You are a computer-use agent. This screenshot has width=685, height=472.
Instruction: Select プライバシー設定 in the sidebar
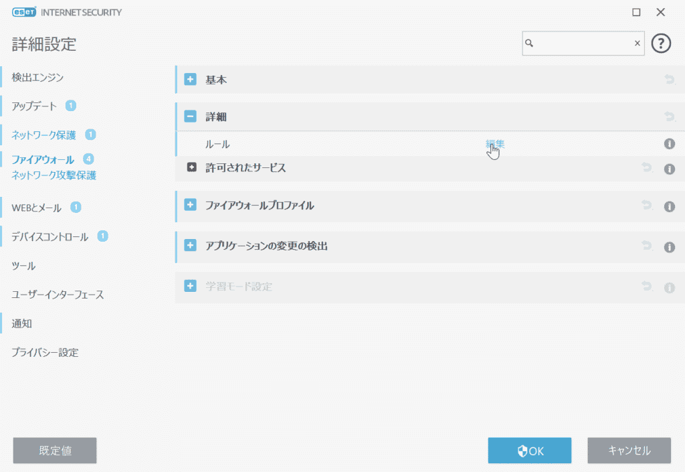click(x=45, y=352)
